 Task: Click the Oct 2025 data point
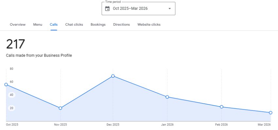tap(6, 84)
